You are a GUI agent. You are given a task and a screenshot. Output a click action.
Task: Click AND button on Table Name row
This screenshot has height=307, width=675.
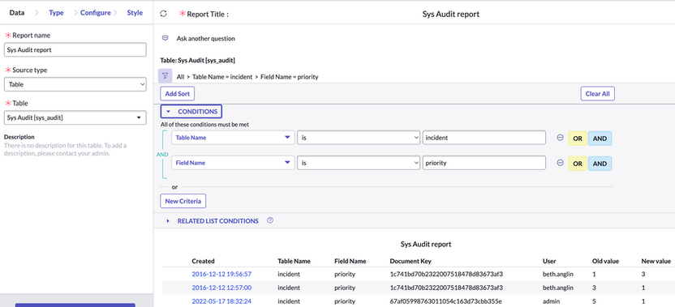click(600, 139)
